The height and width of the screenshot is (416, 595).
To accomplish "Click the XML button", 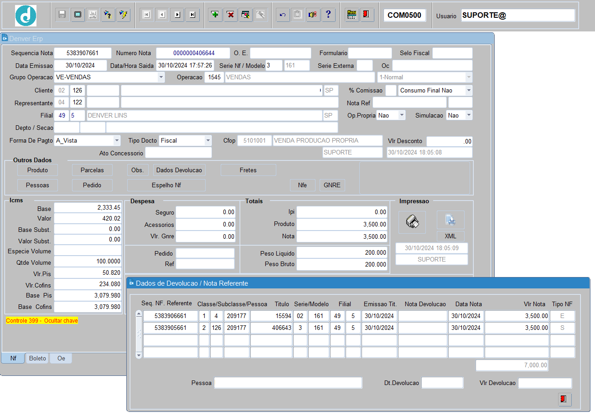I will pos(450,236).
